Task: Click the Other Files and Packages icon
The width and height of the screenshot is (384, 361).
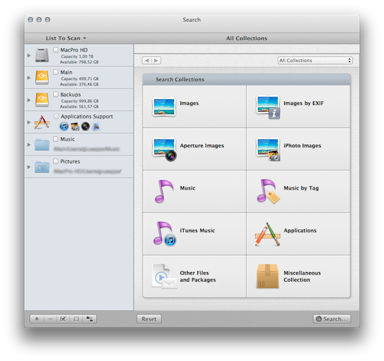Action: (x=164, y=276)
